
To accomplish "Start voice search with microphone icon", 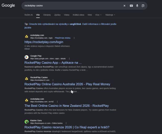I will (137, 6).
